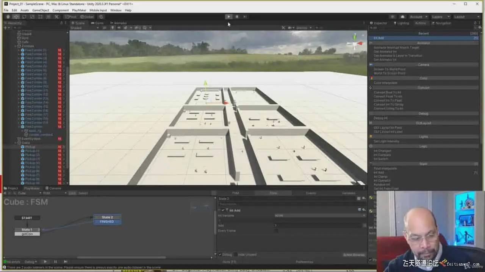Click the Add field variable toggle icon
The height and width of the screenshot is (272, 485).
point(364,226)
